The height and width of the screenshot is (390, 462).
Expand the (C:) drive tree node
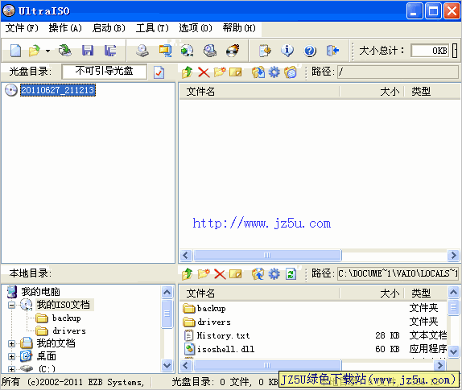click(x=11, y=369)
